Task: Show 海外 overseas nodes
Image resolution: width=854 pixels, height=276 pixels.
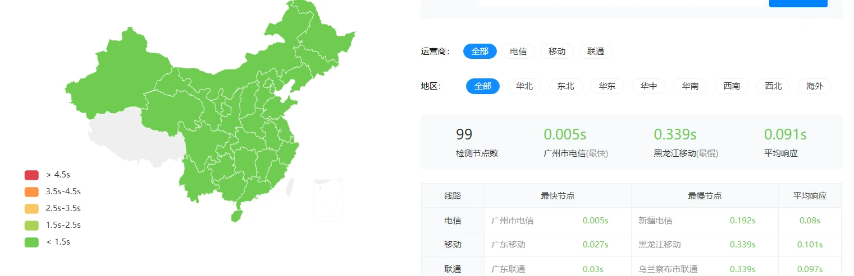Action: [814, 86]
